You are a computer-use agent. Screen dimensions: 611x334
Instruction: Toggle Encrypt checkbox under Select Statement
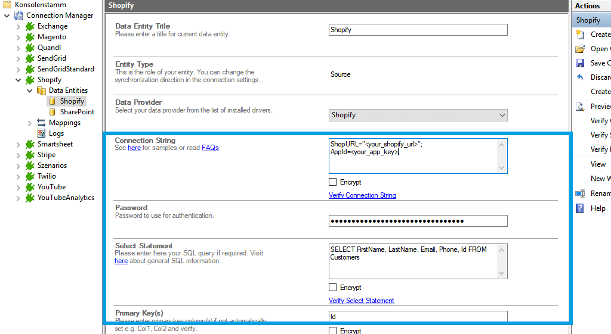333,288
